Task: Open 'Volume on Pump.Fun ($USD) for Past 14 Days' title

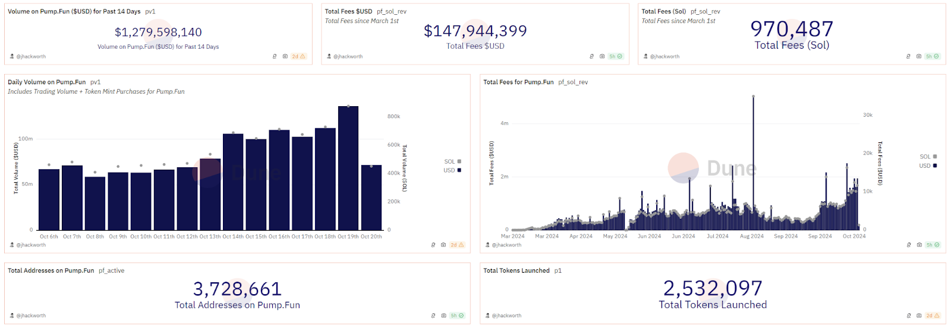Action: coord(74,11)
